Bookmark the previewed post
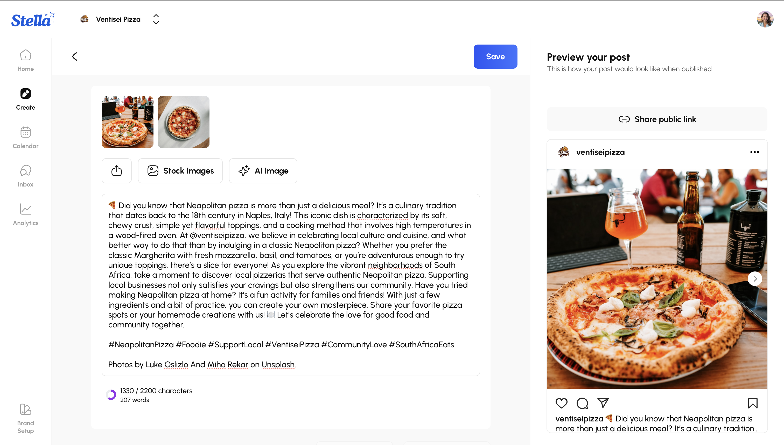 pyautogui.click(x=753, y=404)
